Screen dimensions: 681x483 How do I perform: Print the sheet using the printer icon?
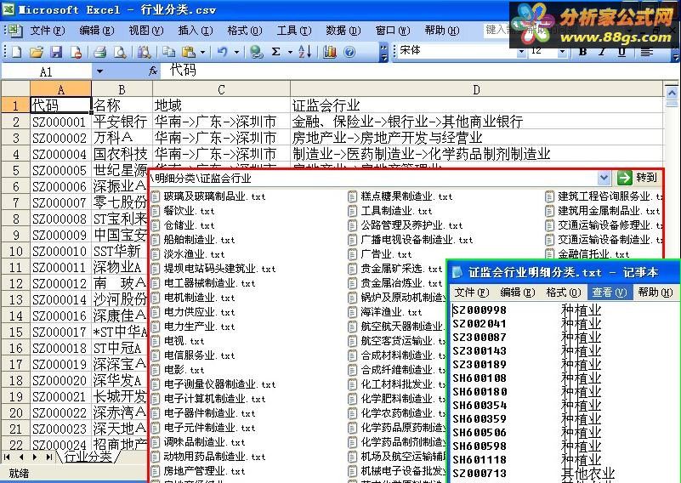[x=99, y=52]
